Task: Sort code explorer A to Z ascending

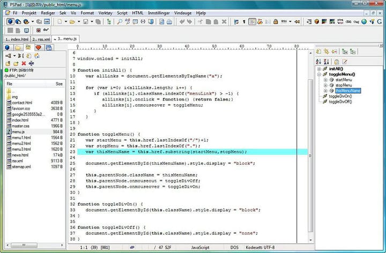Action: tap(318, 62)
